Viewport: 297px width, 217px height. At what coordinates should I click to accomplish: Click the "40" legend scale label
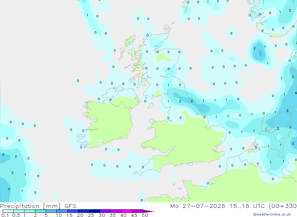click(123, 215)
